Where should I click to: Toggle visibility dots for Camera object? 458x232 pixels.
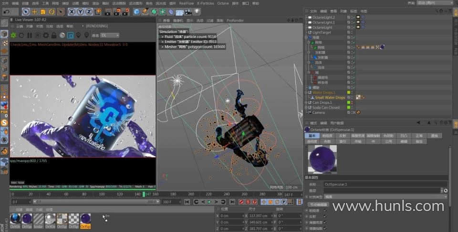pos(352,112)
